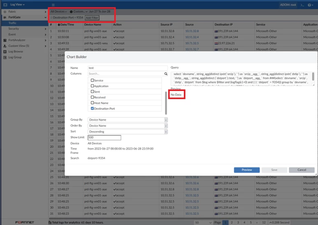Click the clock icon beside Custom time
Image resolution: width=318 pixels, height=225 pixels.
click(71, 12)
